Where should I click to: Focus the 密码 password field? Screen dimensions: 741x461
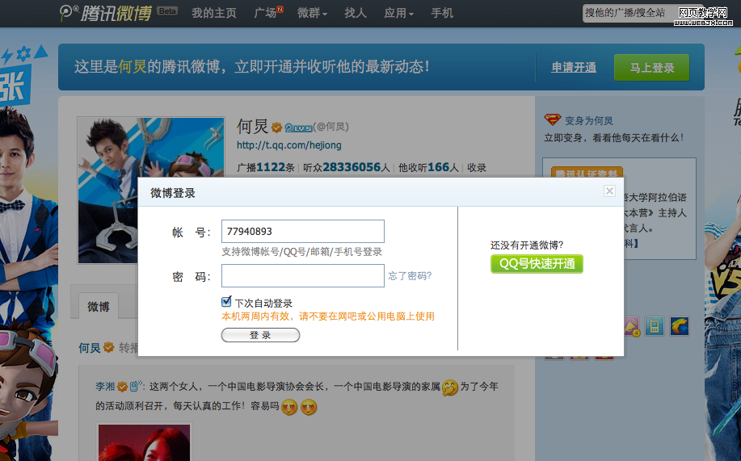pos(303,276)
